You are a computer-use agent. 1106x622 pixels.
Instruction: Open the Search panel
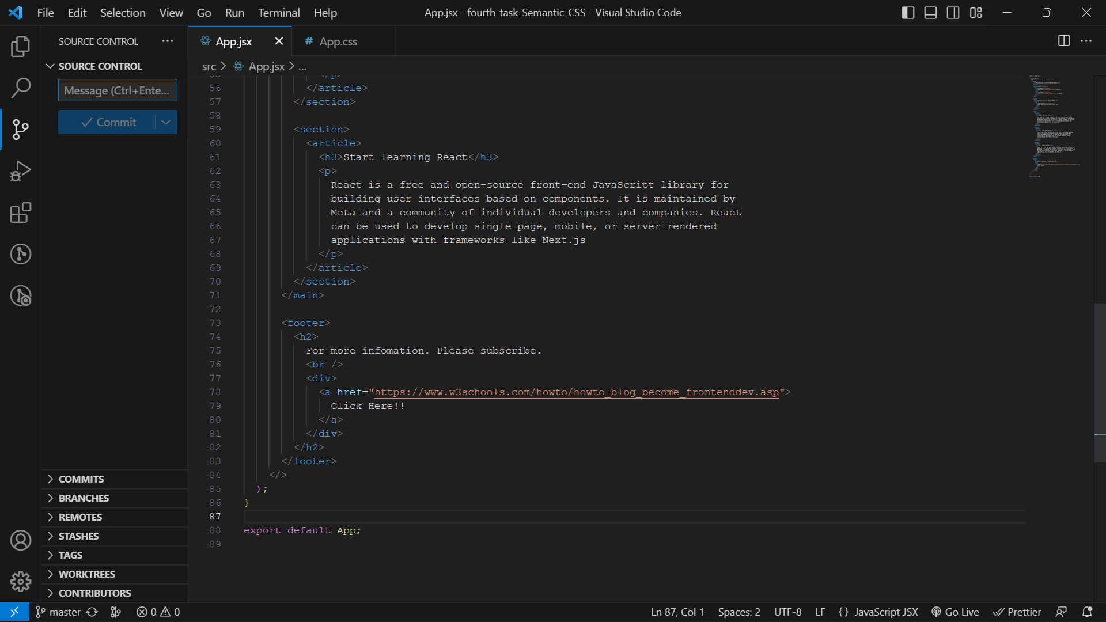[x=21, y=88]
